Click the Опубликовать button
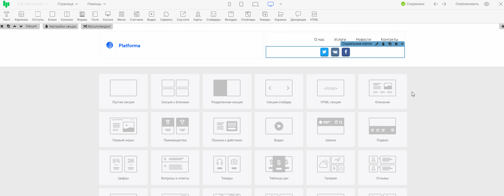The width and height of the screenshot is (504, 196). pos(467,4)
